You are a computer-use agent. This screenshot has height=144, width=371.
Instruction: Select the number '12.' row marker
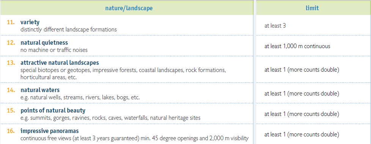(11, 43)
